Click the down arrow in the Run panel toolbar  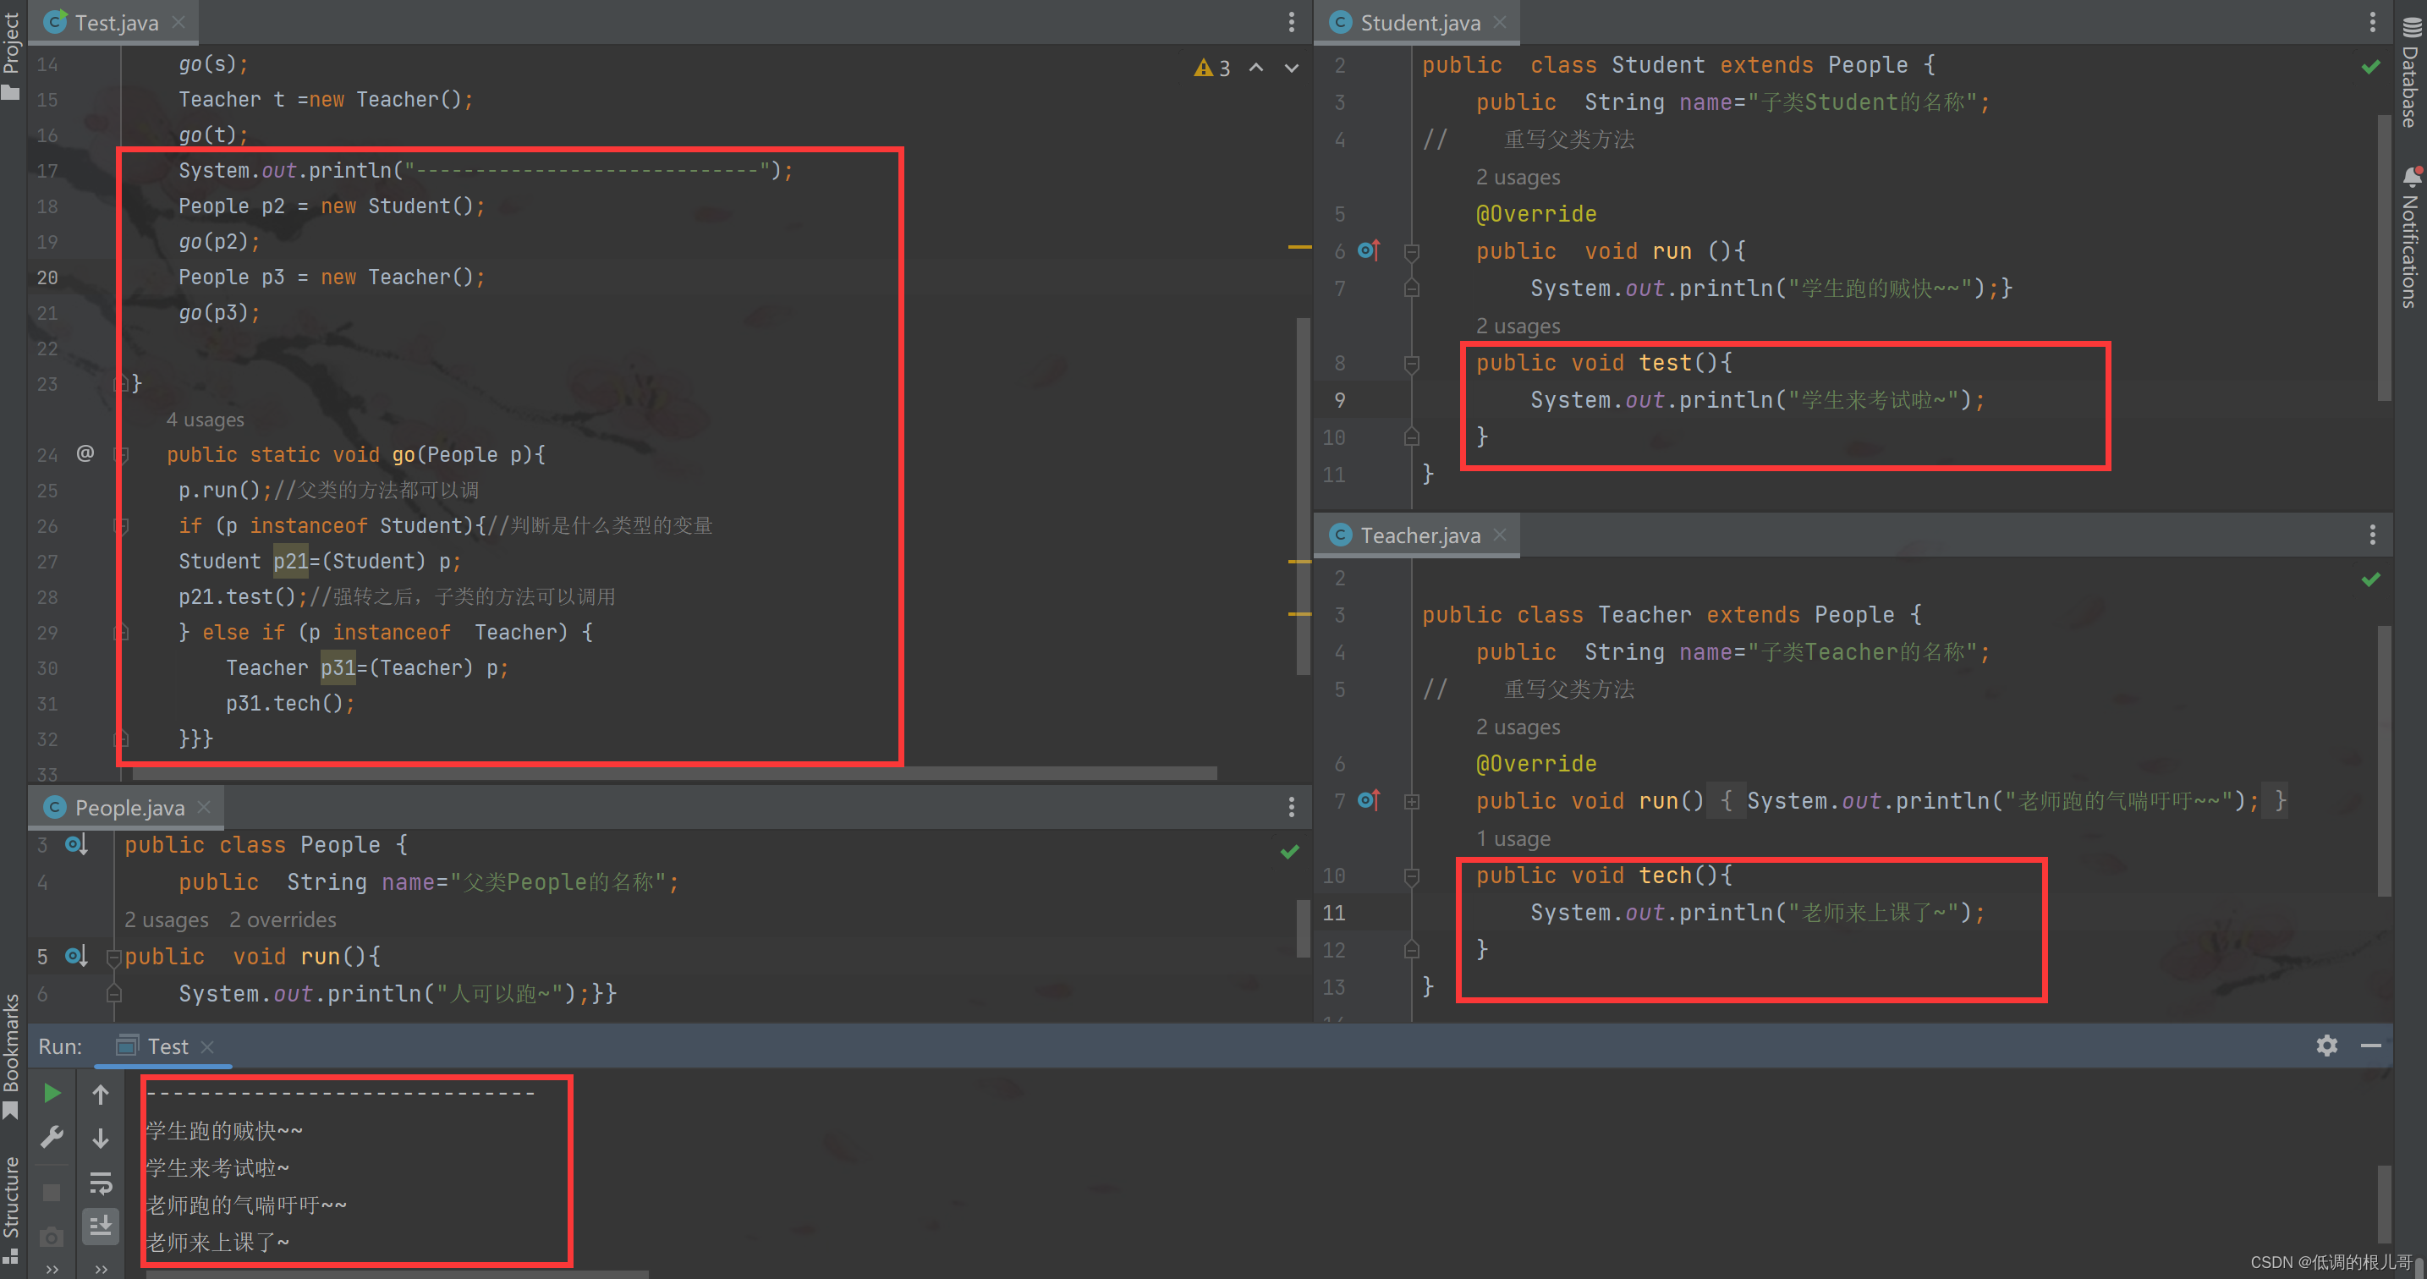point(101,1138)
